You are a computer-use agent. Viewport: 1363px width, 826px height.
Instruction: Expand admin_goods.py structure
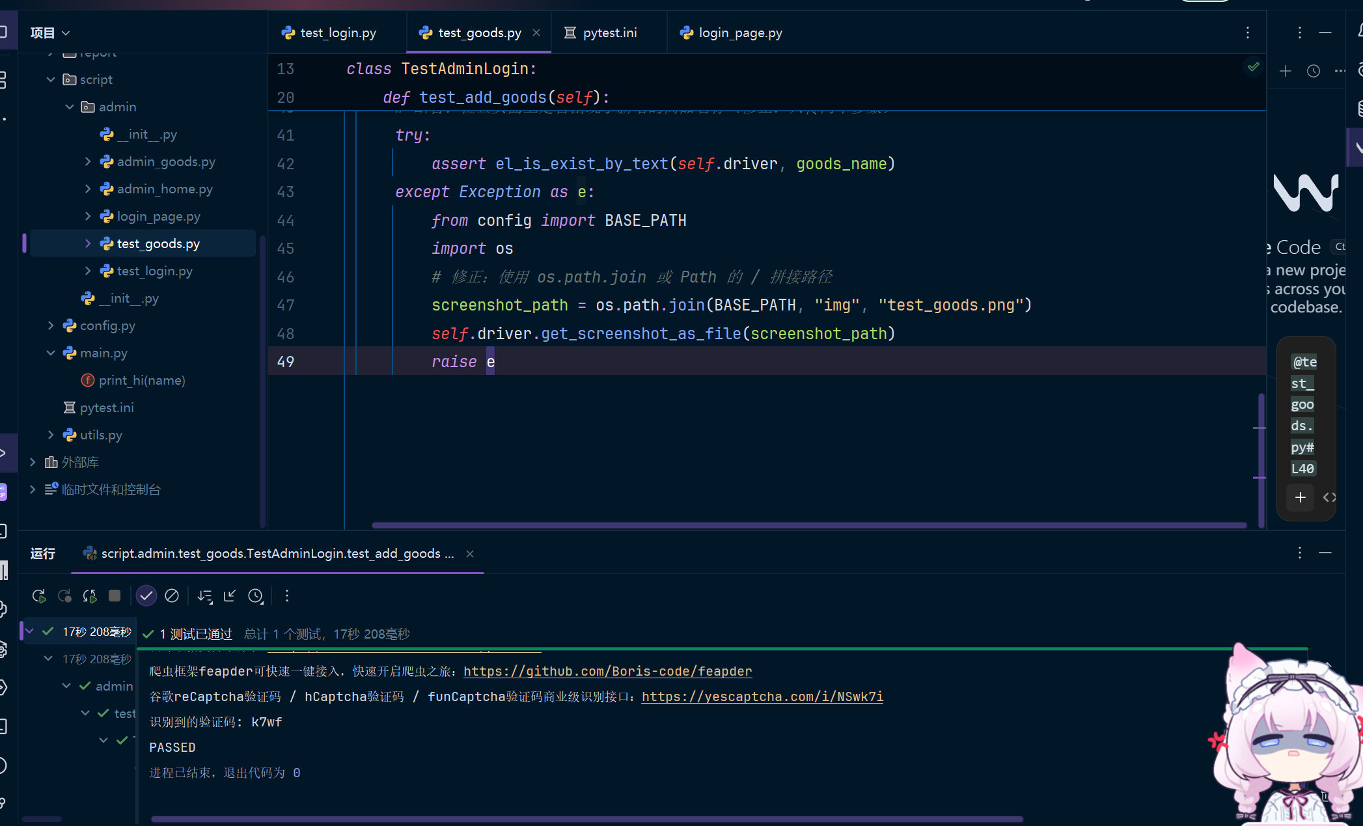(88, 161)
